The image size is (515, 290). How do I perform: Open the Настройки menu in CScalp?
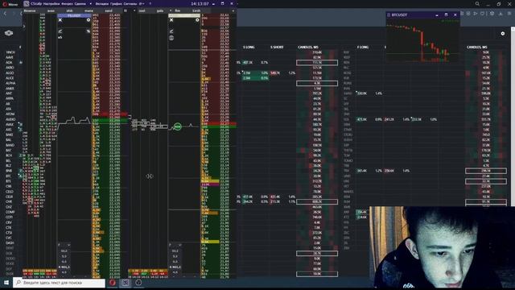51,3
